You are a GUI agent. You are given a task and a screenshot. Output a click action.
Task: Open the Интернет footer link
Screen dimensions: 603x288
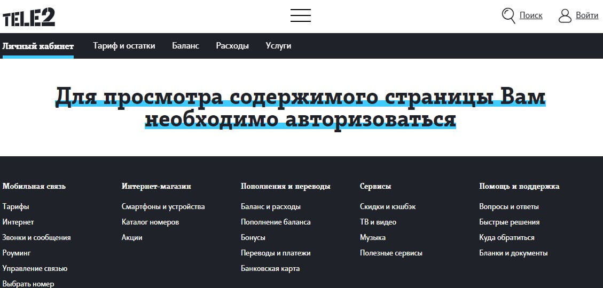point(18,222)
